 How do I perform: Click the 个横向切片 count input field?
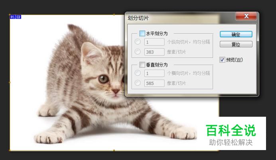154,73
